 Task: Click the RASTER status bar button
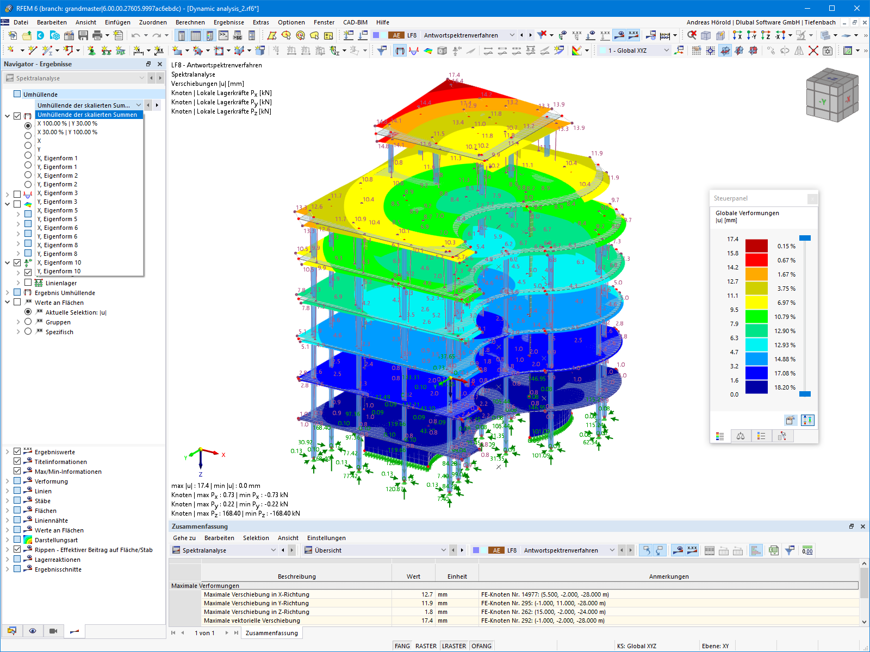(426, 646)
